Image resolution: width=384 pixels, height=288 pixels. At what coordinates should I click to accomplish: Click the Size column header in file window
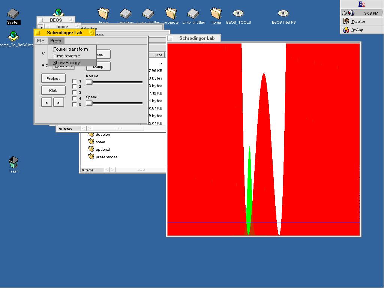[x=157, y=55]
